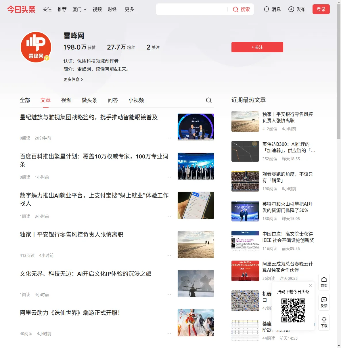The height and width of the screenshot is (348, 341).
Task: Switch to the 全部 tab
Action: coord(25,100)
